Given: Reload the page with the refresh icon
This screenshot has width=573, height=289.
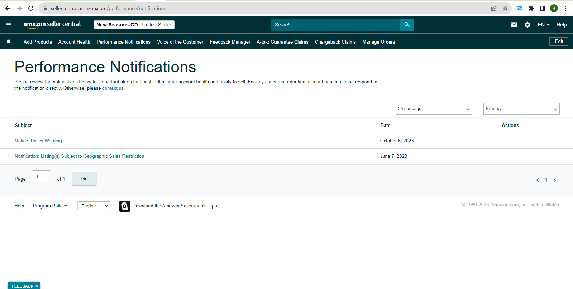Looking at the screenshot, I should point(31,8).
